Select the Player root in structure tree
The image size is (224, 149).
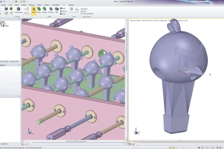3,22
